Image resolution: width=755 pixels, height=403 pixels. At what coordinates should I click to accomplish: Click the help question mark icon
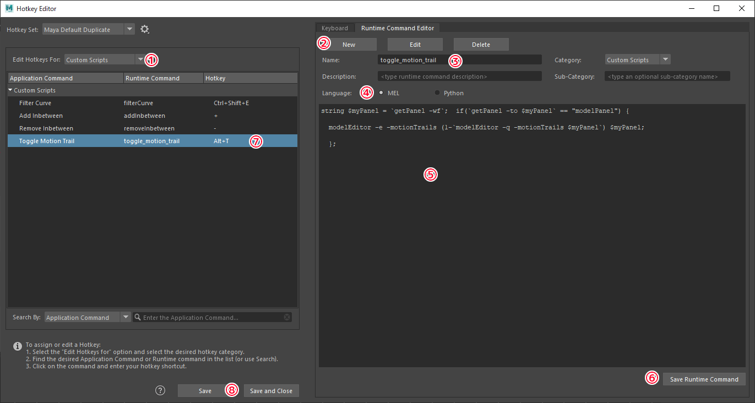[160, 390]
